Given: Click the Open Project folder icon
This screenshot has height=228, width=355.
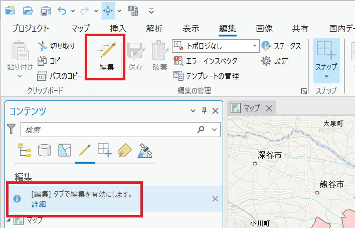Looking at the screenshot, I should 28,11.
